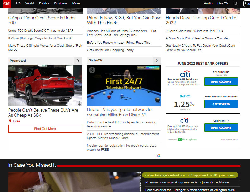Open '2 Cards Charging 0% Interest' link
This screenshot has width=250, height=192.
(x=195, y=31)
